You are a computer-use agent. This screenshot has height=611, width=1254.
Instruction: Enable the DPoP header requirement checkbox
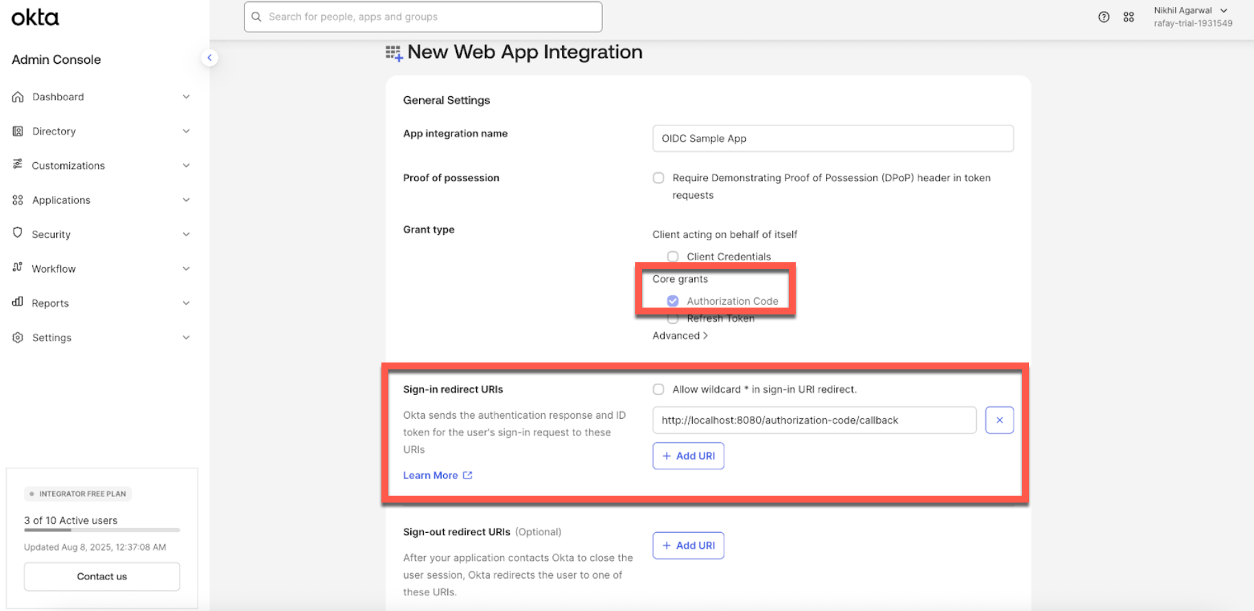pos(659,178)
